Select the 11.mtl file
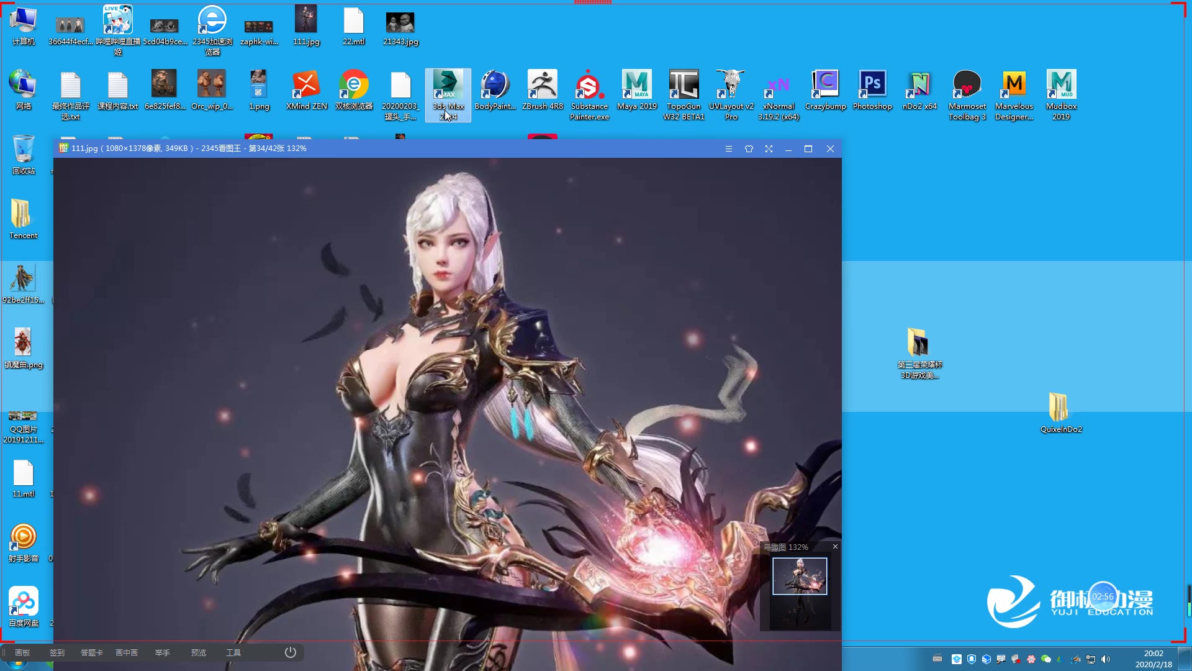 click(x=24, y=478)
